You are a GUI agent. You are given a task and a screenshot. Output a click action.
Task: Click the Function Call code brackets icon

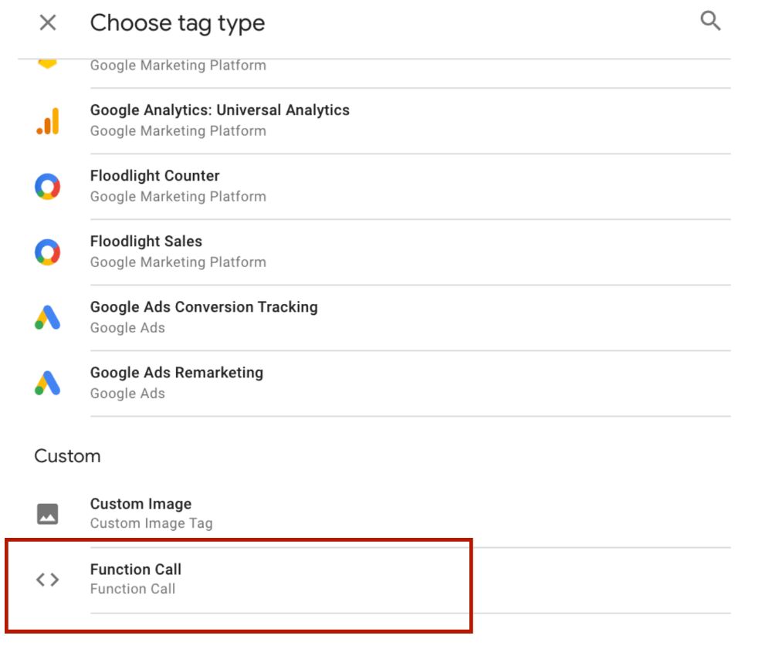[x=48, y=580]
